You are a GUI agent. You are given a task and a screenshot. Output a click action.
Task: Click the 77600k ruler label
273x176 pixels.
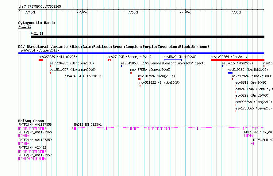coord(133,12)
